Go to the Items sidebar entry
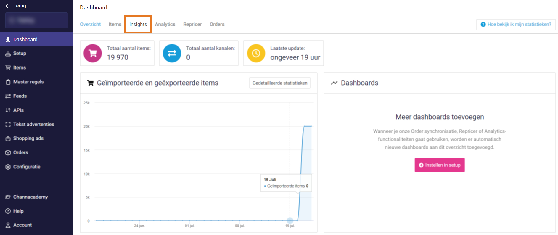 [37, 68]
